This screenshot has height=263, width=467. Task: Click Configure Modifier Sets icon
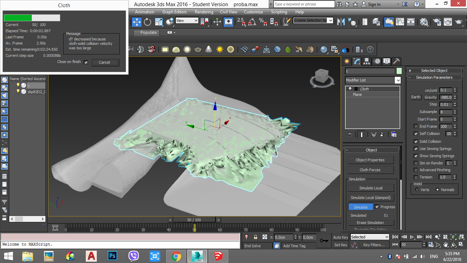394,135
